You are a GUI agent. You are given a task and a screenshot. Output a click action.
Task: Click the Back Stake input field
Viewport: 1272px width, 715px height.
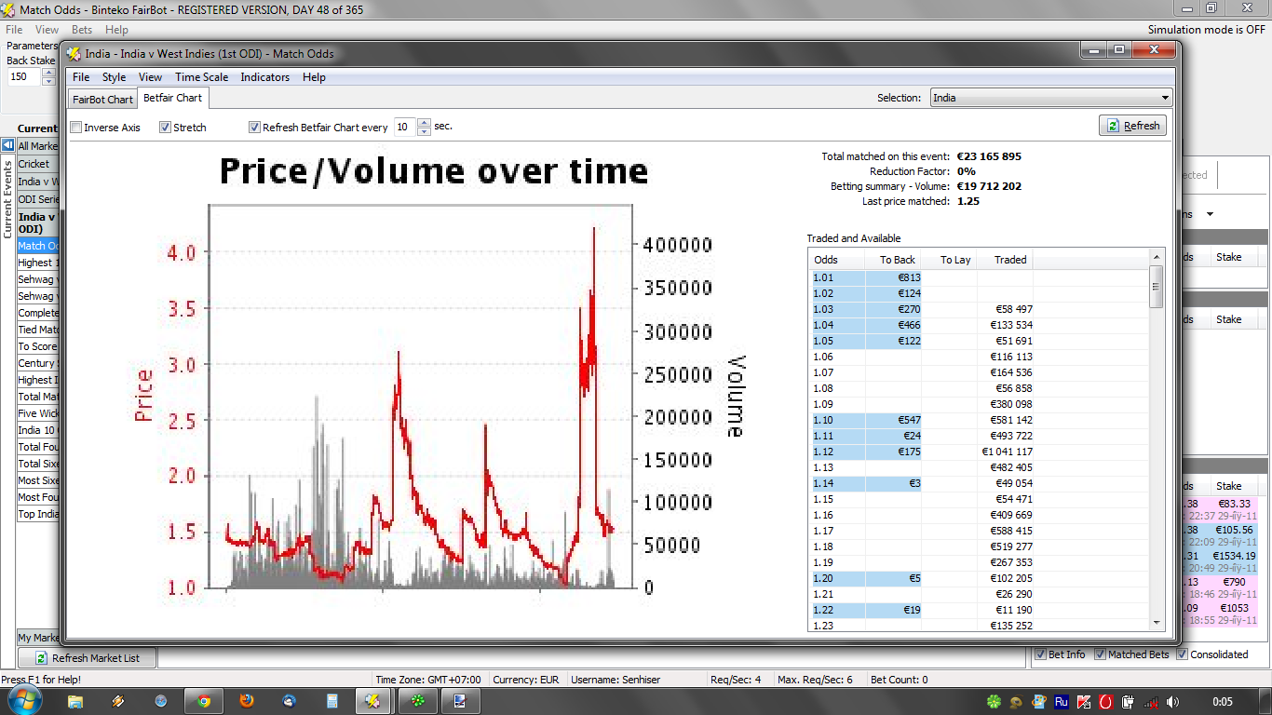pos(24,77)
